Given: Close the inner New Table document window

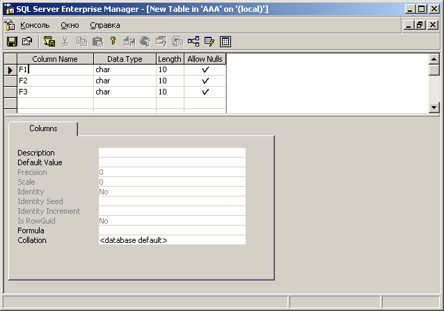Looking at the screenshot, I should tap(433, 25).
